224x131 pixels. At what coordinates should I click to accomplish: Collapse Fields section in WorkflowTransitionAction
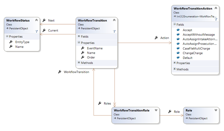click(174, 24)
